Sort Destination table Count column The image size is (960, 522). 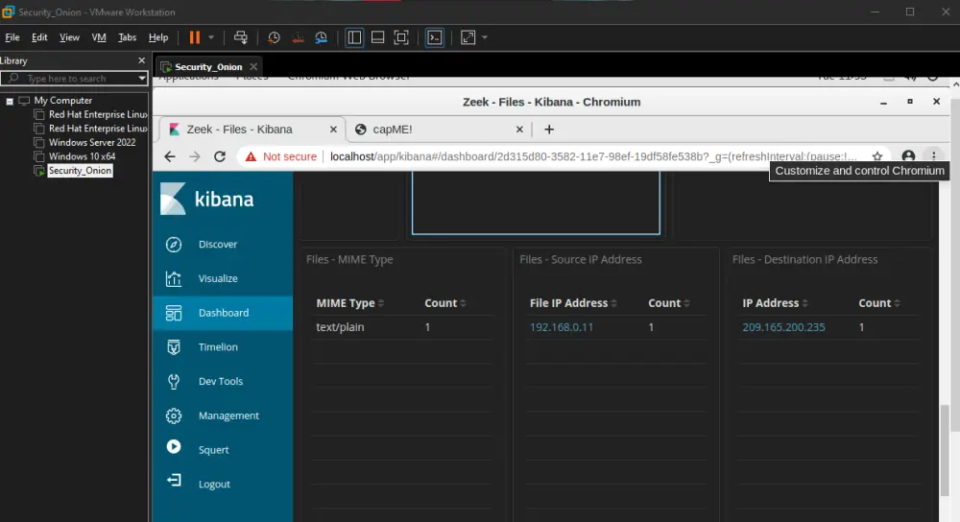[879, 303]
